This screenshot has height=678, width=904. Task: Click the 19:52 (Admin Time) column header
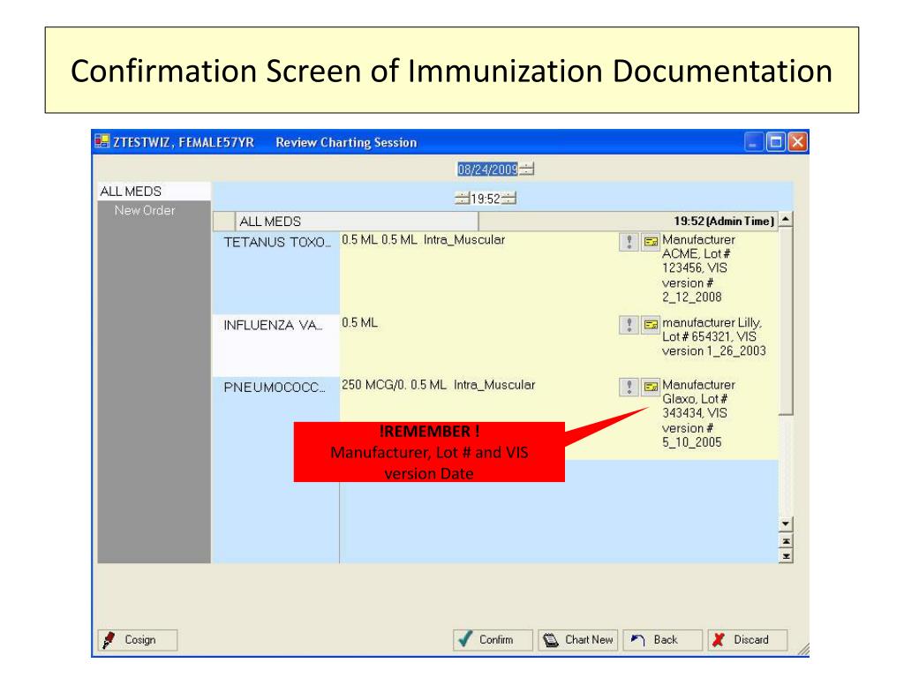pos(629,221)
